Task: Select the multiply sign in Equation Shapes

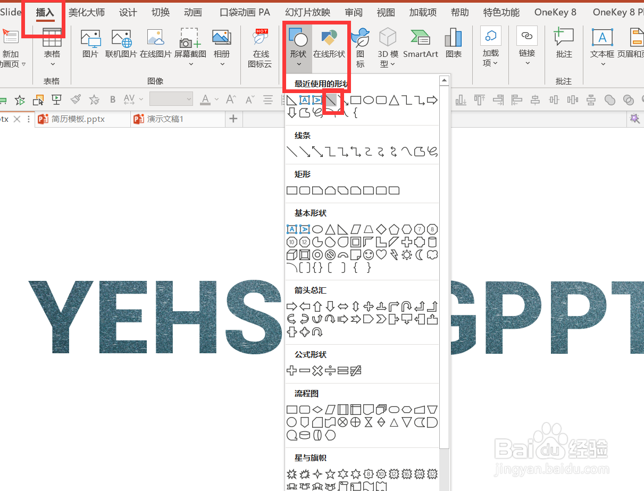Action: click(x=317, y=370)
